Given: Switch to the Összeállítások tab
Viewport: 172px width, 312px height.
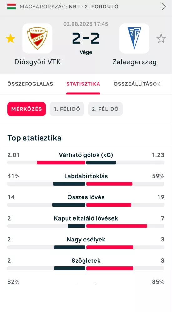Looking at the screenshot, I should point(137,84).
